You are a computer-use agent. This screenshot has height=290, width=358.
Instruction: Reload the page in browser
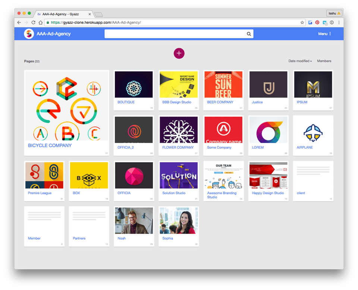33,22
